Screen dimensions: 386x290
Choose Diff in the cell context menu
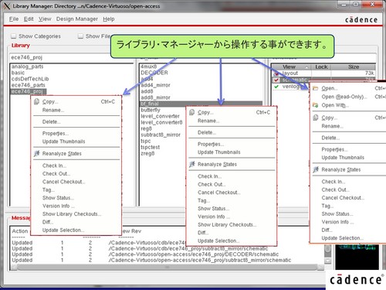203,233
